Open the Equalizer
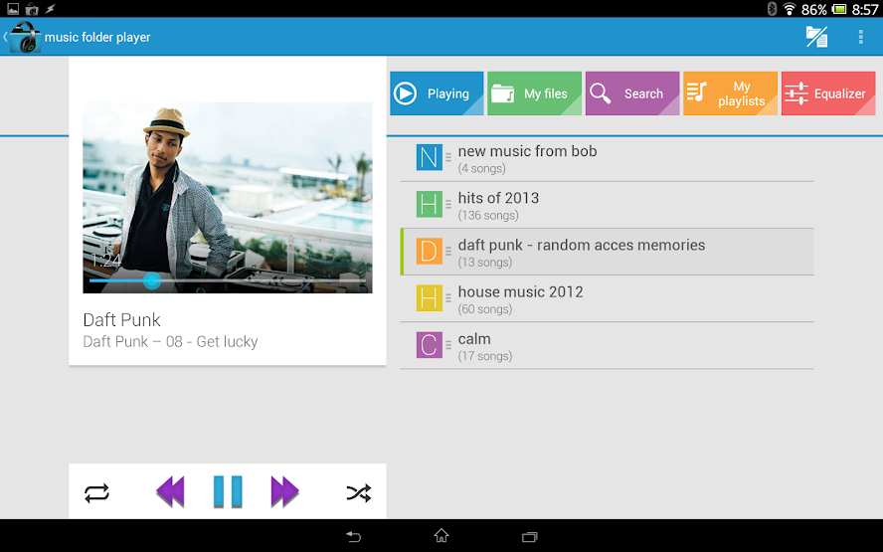This screenshot has height=552, width=883. 828,93
